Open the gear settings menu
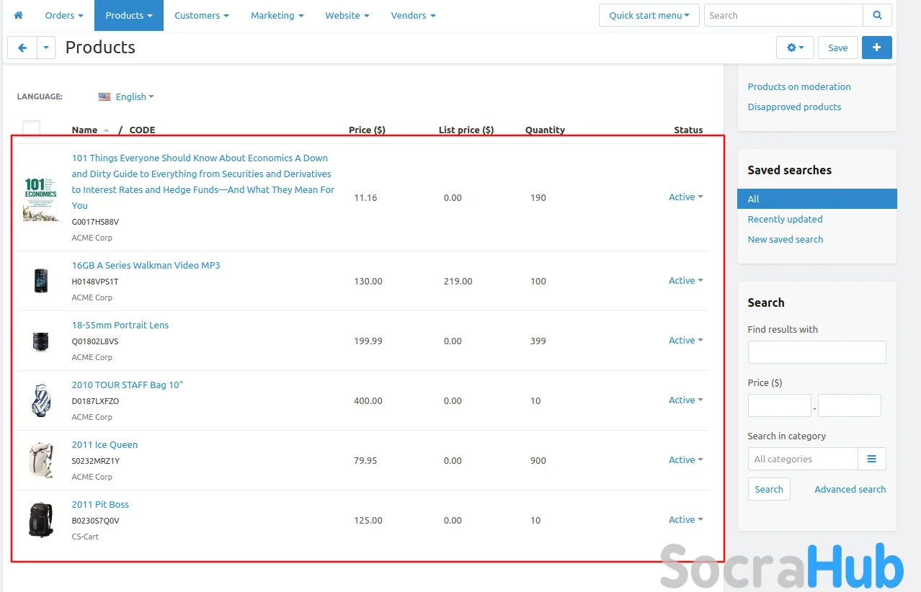Image resolution: width=921 pixels, height=592 pixels. coord(795,48)
